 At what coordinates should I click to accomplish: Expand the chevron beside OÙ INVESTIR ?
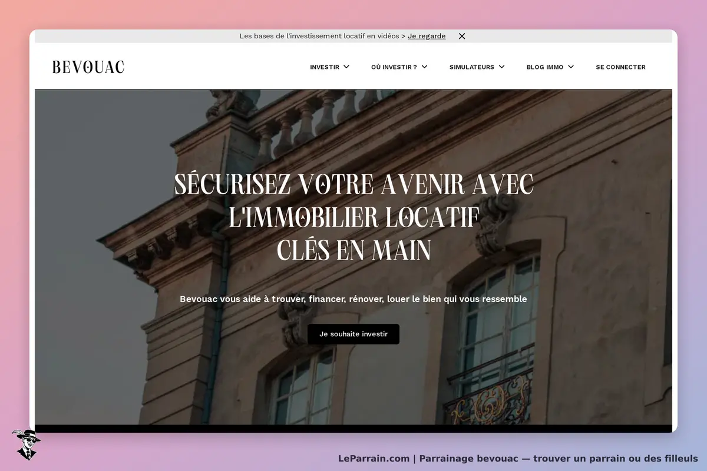[424, 67]
